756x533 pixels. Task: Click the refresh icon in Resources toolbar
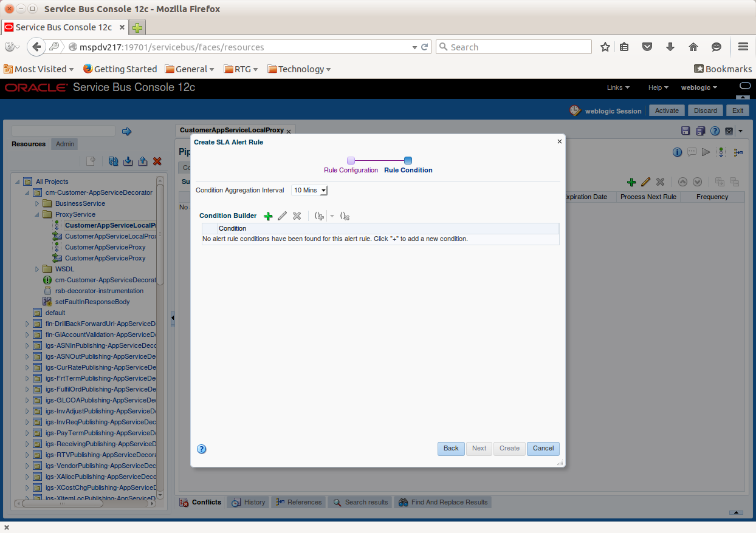point(113,161)
